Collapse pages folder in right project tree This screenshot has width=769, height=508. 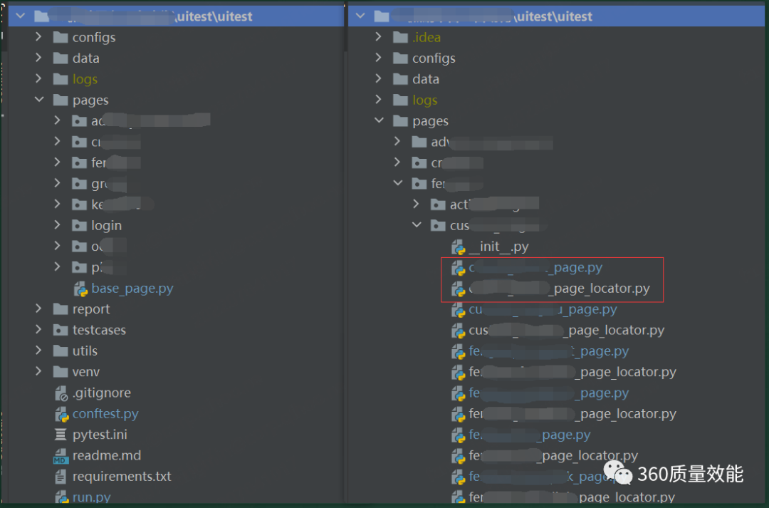click(x=379, y=120)
